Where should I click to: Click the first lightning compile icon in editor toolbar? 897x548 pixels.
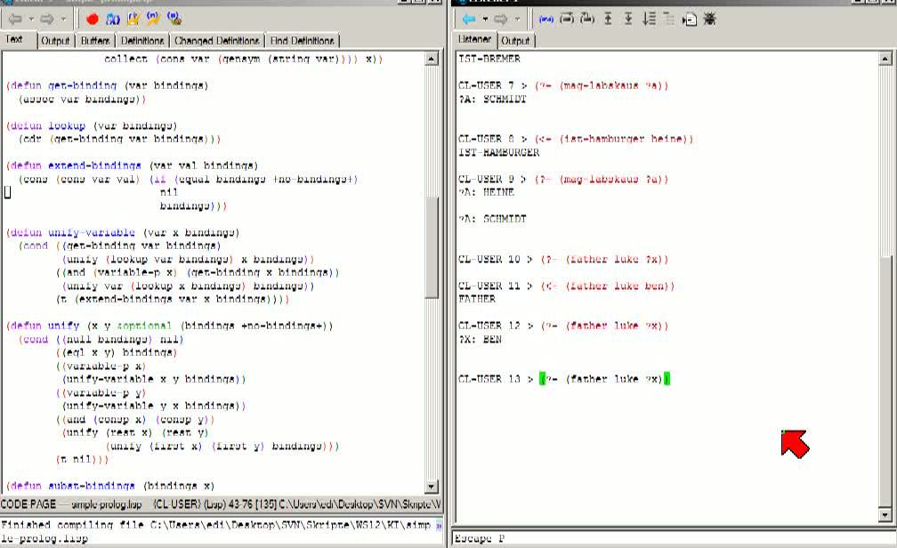click(x=133, y=20)
